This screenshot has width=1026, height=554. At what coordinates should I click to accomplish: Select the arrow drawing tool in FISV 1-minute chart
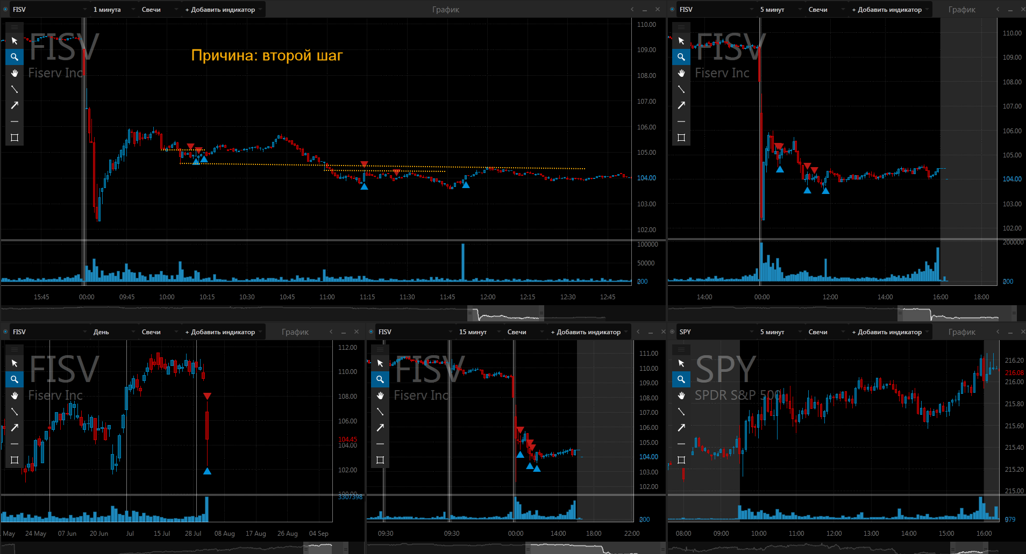15,105
